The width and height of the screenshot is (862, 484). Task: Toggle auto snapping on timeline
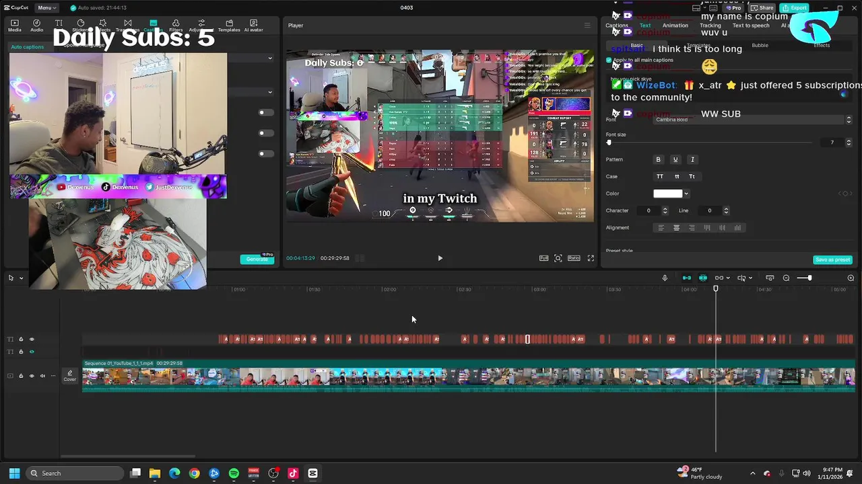[703, 278]
